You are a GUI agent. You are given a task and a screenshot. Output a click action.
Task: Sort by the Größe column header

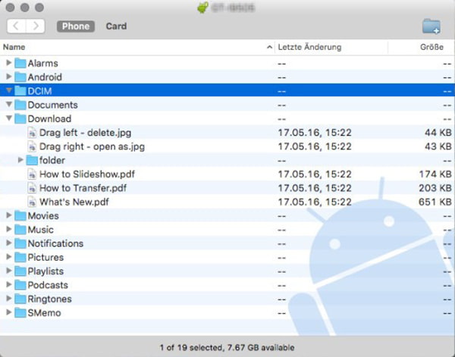pos(422,47)
